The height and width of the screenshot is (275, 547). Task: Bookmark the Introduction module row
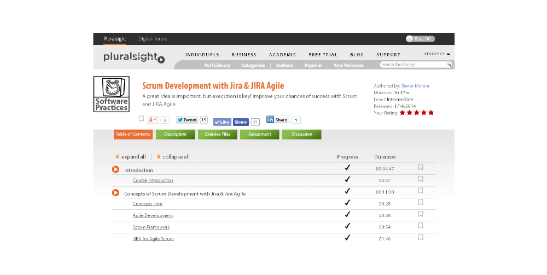[421, 167]
